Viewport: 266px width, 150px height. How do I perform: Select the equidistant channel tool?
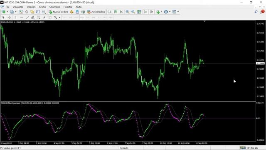(33, 17)
